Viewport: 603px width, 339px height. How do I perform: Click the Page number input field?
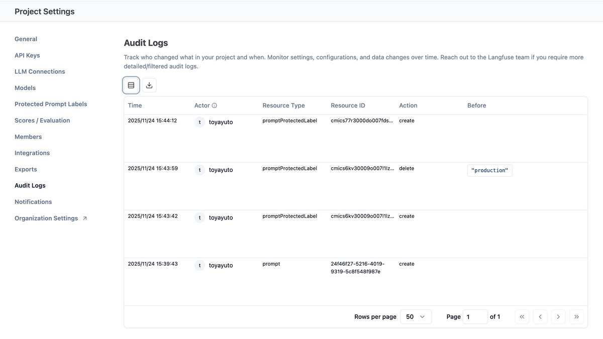(474, 317)
